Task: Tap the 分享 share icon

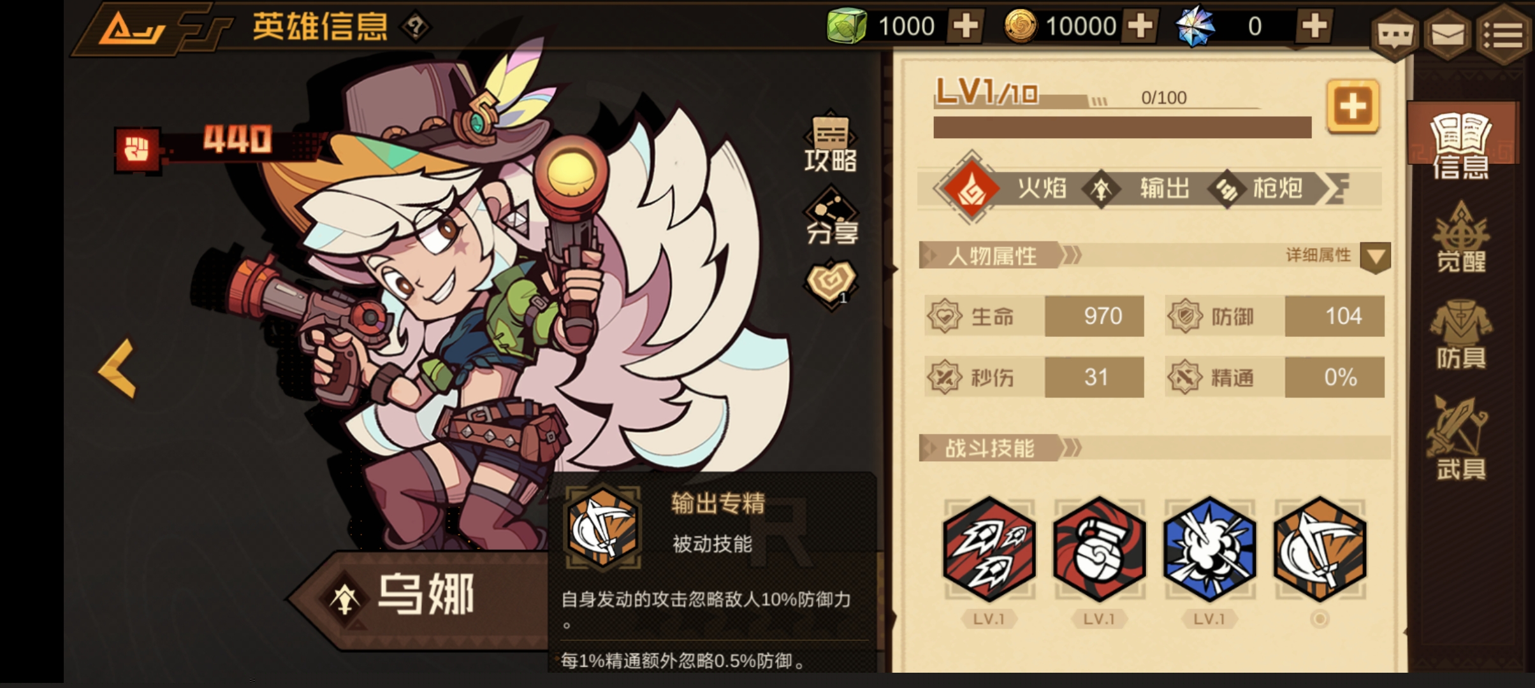Action: click(831, 215)
